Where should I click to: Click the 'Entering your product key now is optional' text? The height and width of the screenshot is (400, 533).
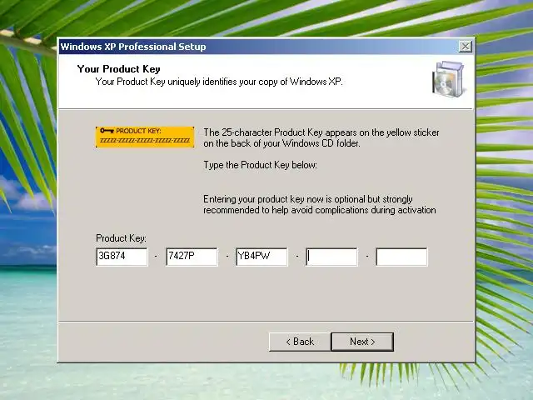320,204
